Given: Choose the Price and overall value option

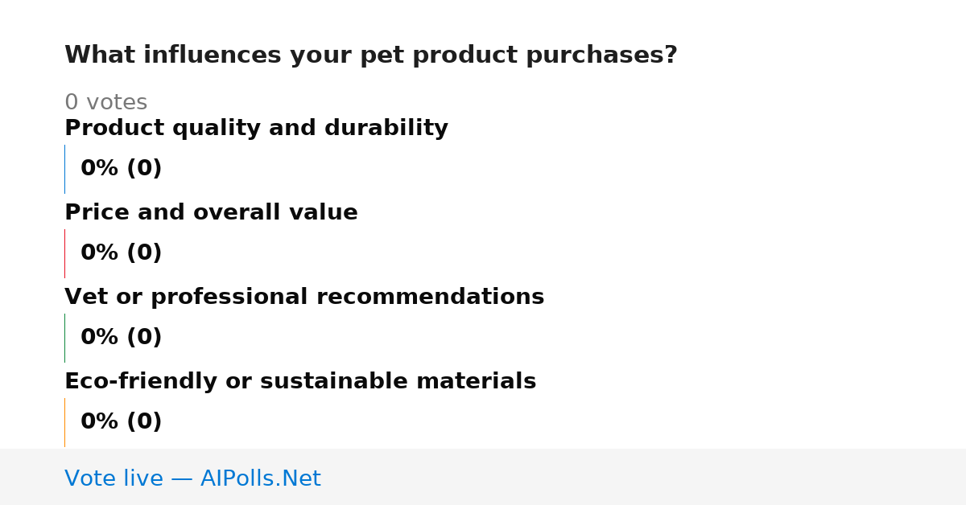Looking at the screenshot, I should (211, 213).
